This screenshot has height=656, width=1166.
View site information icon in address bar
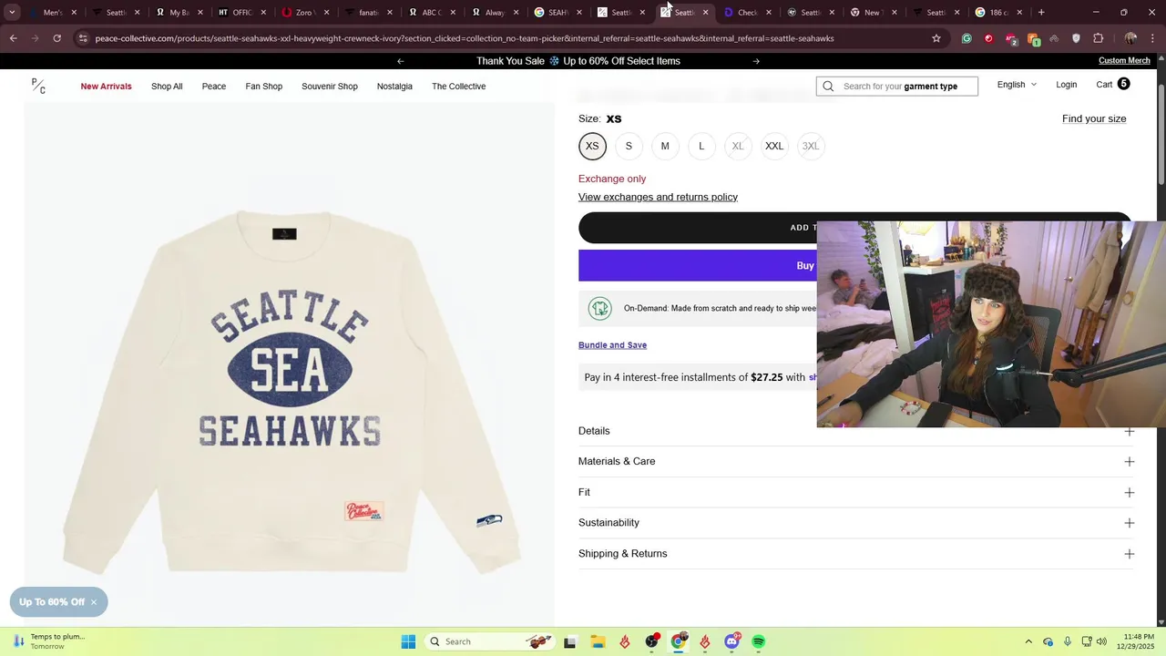tap(83, 38)
